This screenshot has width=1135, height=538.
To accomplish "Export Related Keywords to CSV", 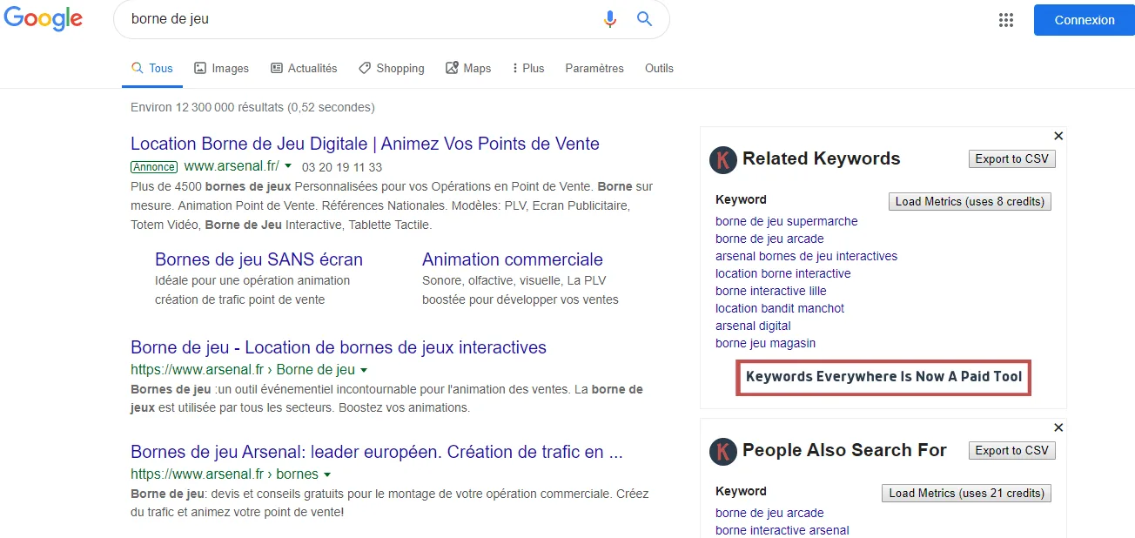I will [1011, 158].
